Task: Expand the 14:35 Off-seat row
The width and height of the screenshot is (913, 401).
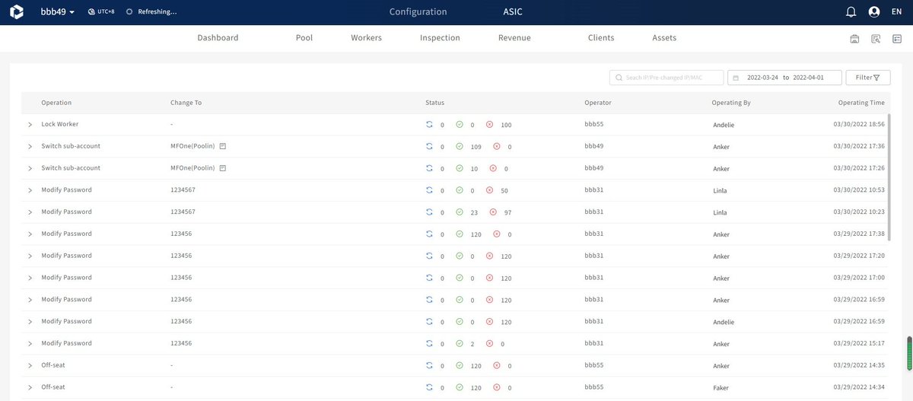Action: pyautogui.click(x=30, y=366)
